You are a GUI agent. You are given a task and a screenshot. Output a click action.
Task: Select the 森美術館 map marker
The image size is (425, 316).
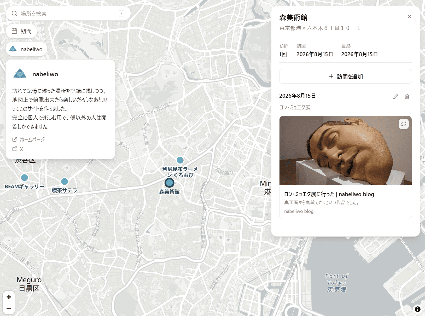point(170,183)
